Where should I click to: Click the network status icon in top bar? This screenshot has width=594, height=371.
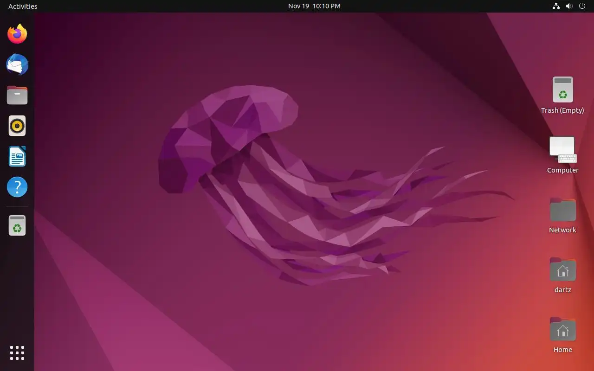[x=556, y=6]
